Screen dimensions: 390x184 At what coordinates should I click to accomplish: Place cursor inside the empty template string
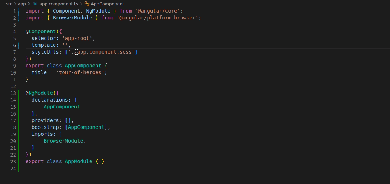coord(65,45)
